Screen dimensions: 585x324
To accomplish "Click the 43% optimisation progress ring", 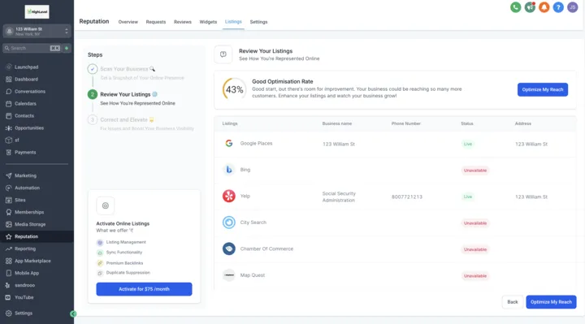I will (x=234, y=89).
